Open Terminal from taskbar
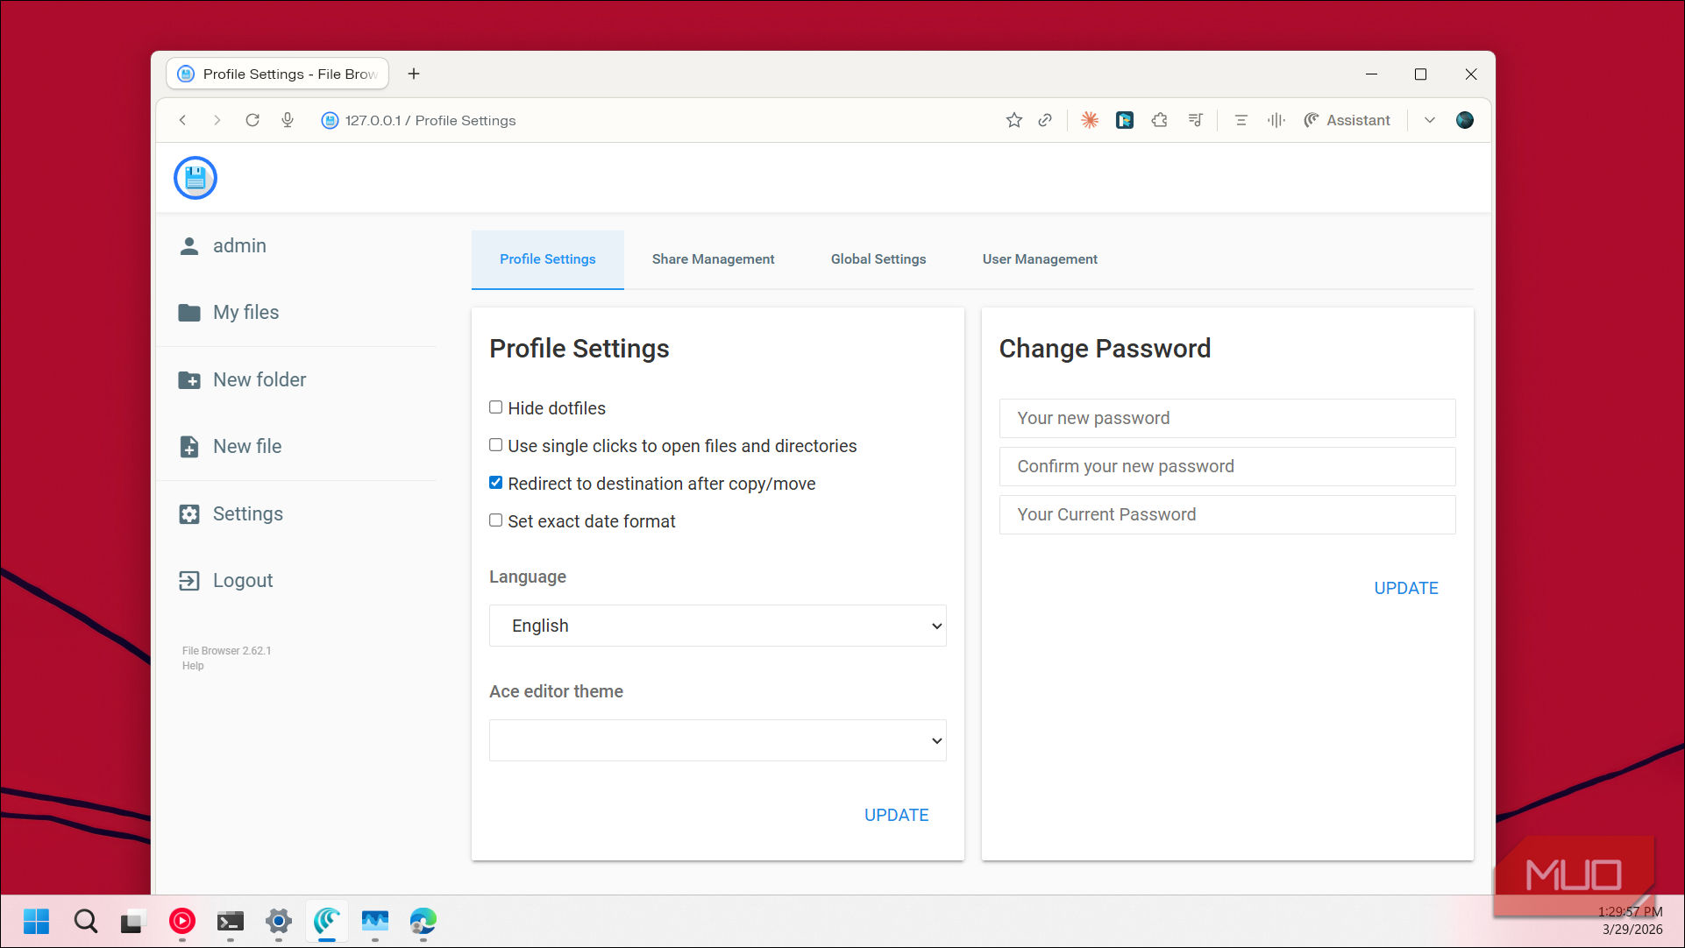Screen dimensions: 1685x948 [231, 921]
